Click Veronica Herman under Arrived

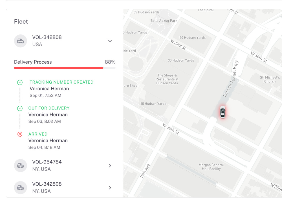pyautogui.click(x=48, y=141)
